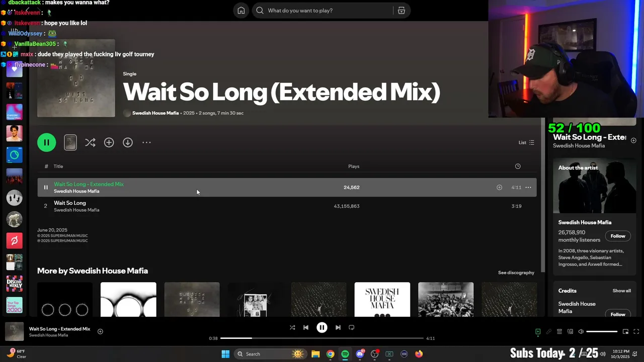Open the Discover Weekly playlist in sidebar
This screenshot has height=362, width=644.
(x=14, y=284)
